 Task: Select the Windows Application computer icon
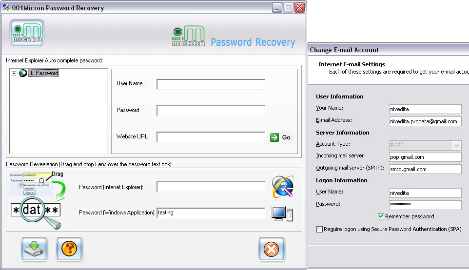pos(282,213)
